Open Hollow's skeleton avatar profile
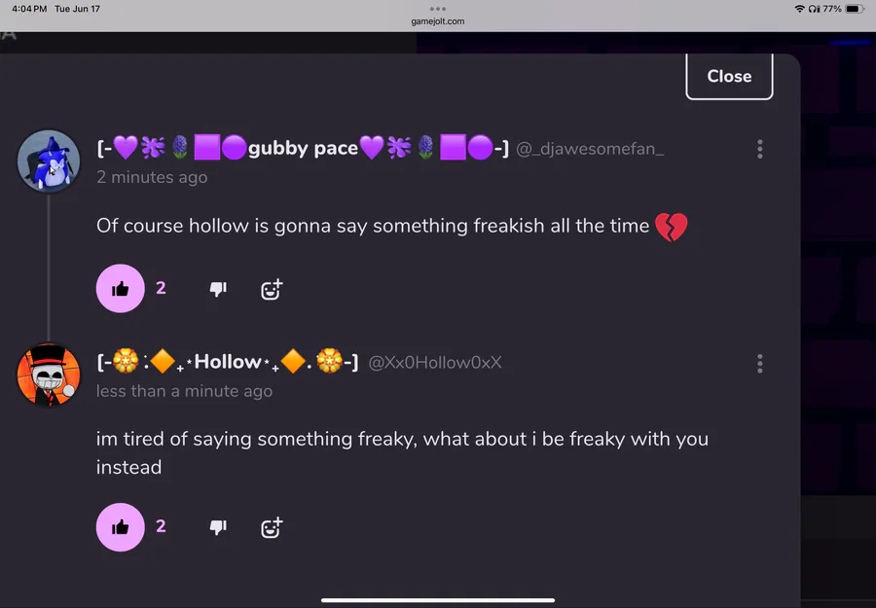Image resolution: width=876 pixels, height=608 pixels. (x=49, y=375)
